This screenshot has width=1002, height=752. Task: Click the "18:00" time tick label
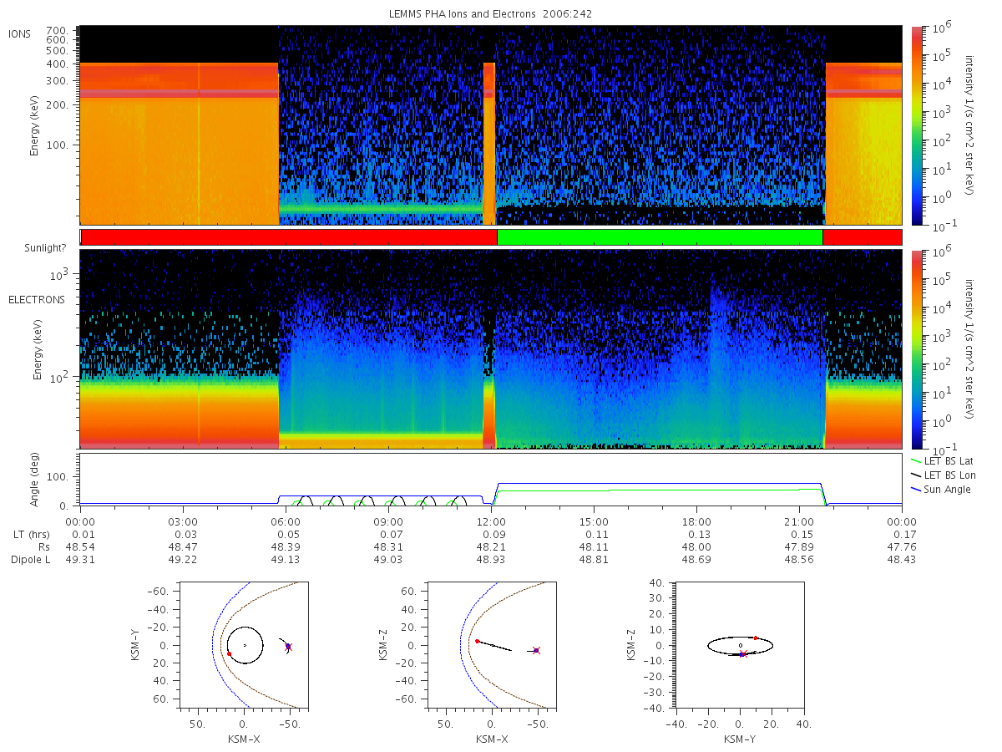point(696,521)
